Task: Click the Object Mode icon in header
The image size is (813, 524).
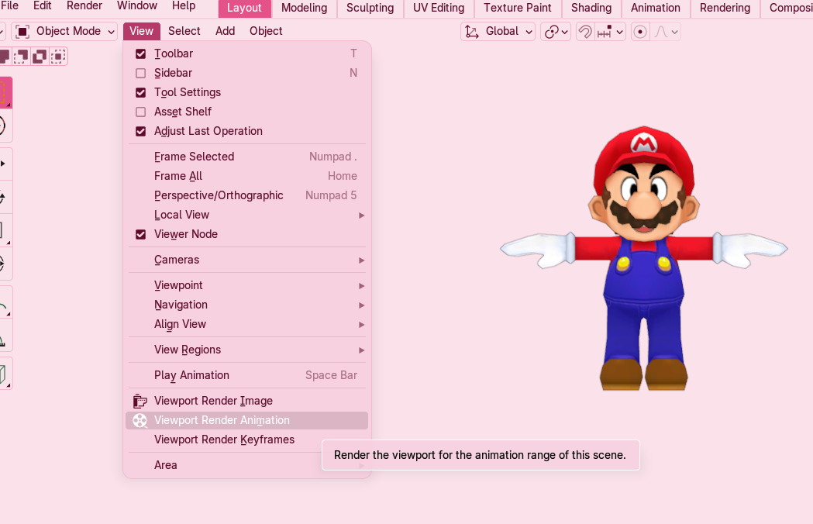Action: (22, 32)
